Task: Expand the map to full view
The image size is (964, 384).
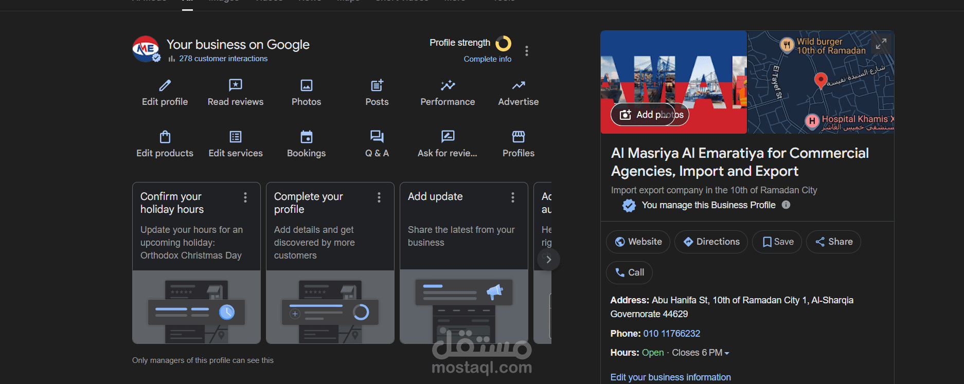Action: 881,44
